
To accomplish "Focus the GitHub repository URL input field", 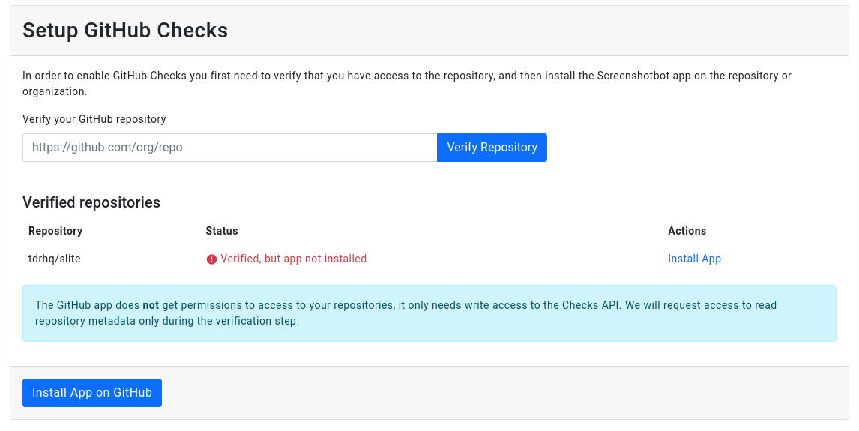I will coord(229,148).
